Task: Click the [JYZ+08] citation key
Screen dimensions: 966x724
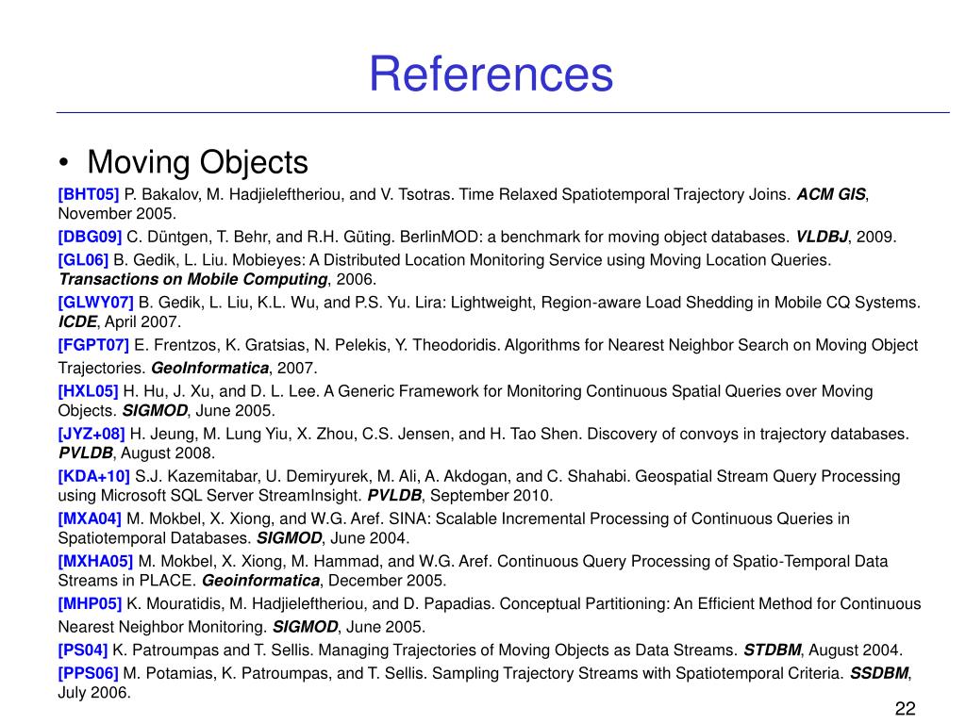Action: 92,434
